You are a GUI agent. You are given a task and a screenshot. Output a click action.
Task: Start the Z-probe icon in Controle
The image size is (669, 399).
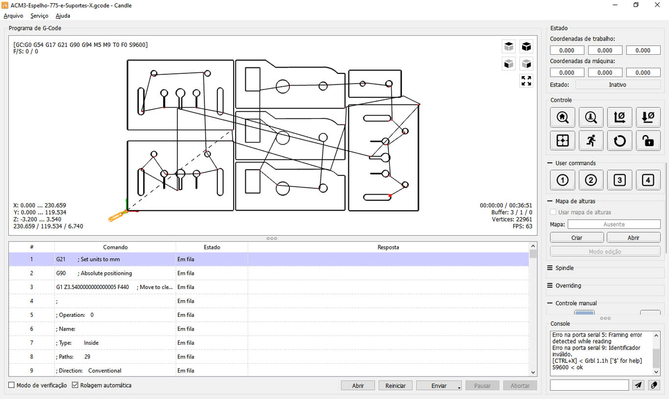(x=591, y=117)
